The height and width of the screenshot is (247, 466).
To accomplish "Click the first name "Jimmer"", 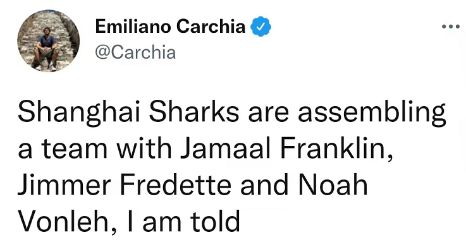I will pyautogui.click(x=64, y=184).
